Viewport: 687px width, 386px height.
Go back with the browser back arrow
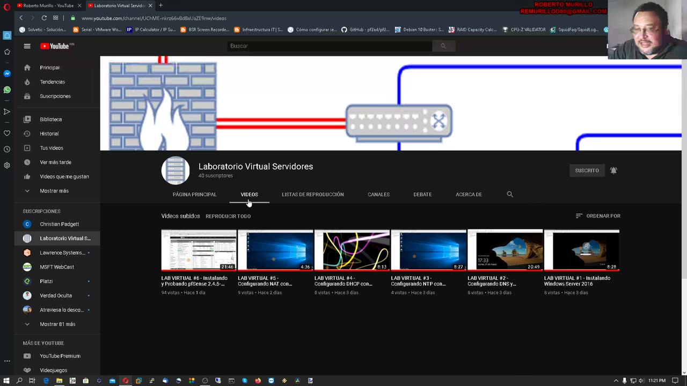click(21, 18)
